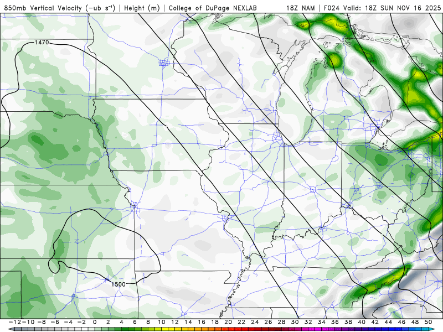Click the 26 value on the color scale

(x=268, y=322)
